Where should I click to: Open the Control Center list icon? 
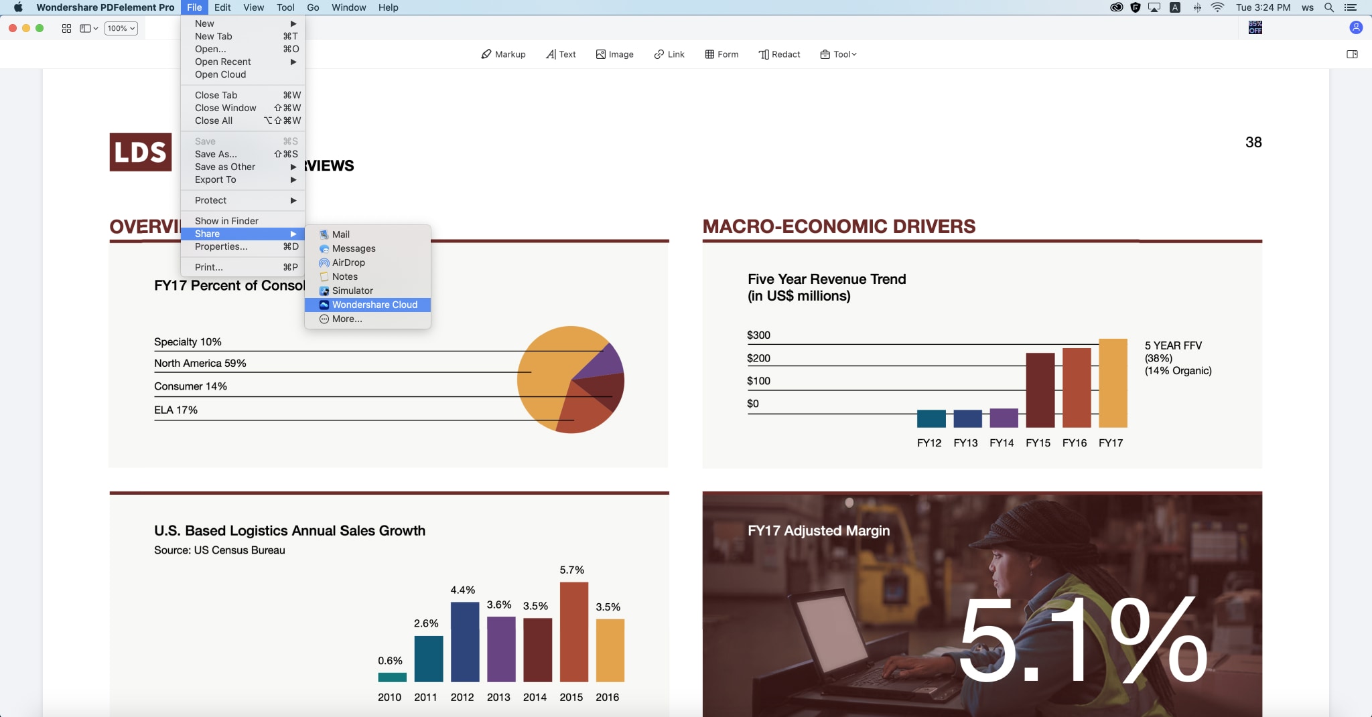(x=1351, y=7)
